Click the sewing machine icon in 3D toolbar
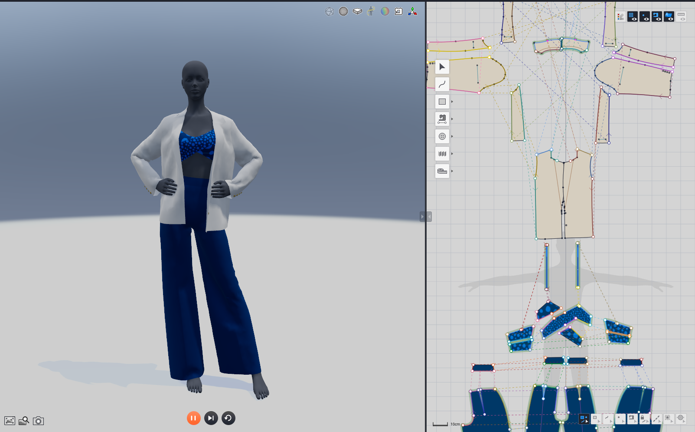This screenshot has width=695, height=432. click(x=398, y=12)
